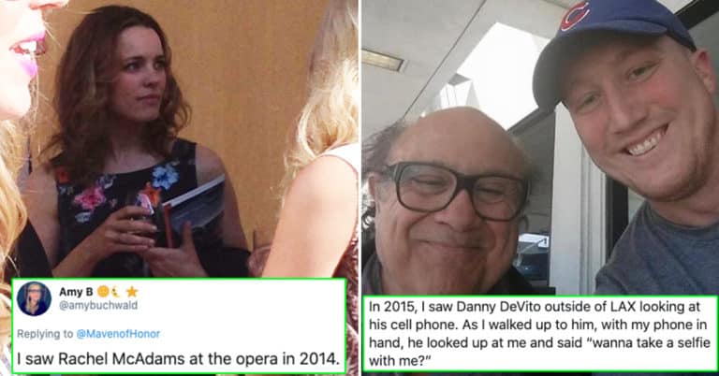Image resolution: width=719 pixels, height=376 pixels.
Task: Click the Danny DeVito LAX selfie caption
Action: tap(539, 334)
